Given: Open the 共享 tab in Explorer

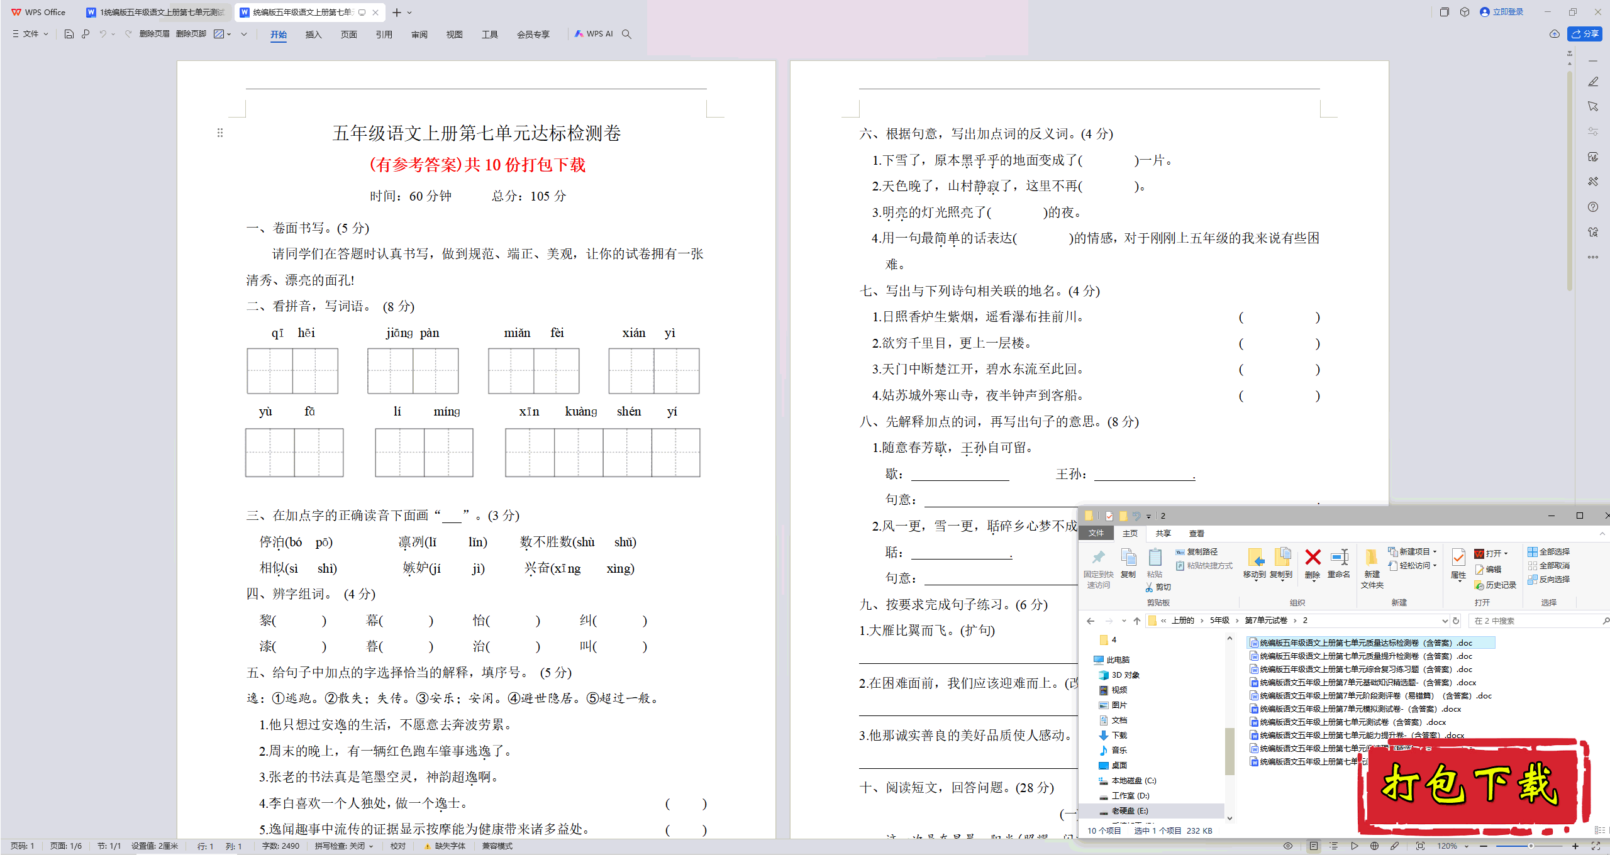Looking at the screenshot, I should point(1163,533).
